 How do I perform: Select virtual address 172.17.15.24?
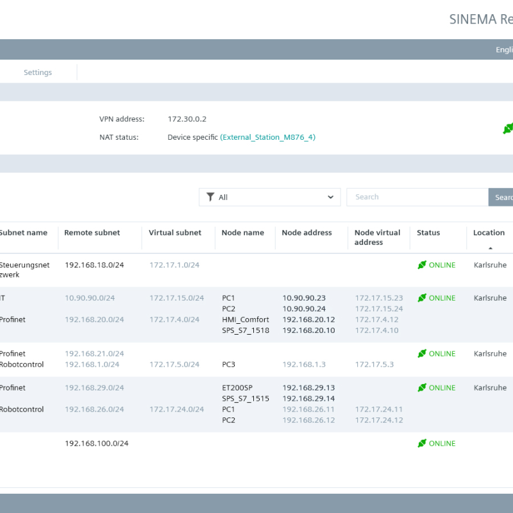point(379,309)
